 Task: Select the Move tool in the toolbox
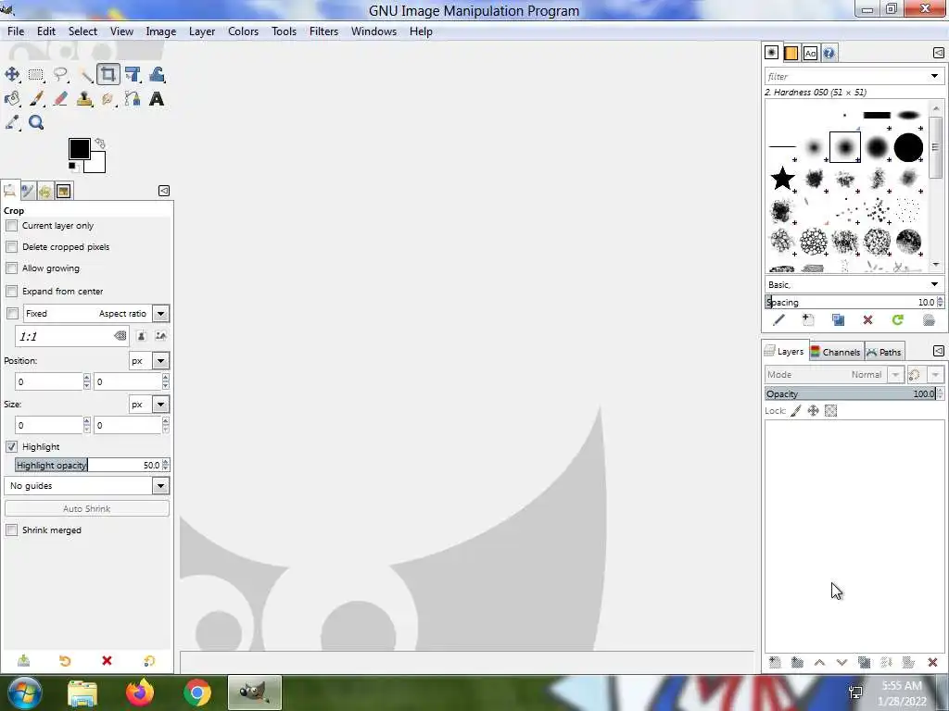11,75
